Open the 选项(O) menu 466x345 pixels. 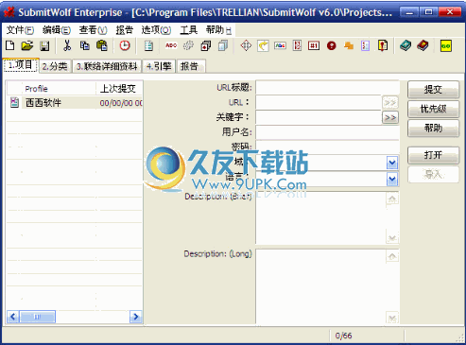pos(156,30)
